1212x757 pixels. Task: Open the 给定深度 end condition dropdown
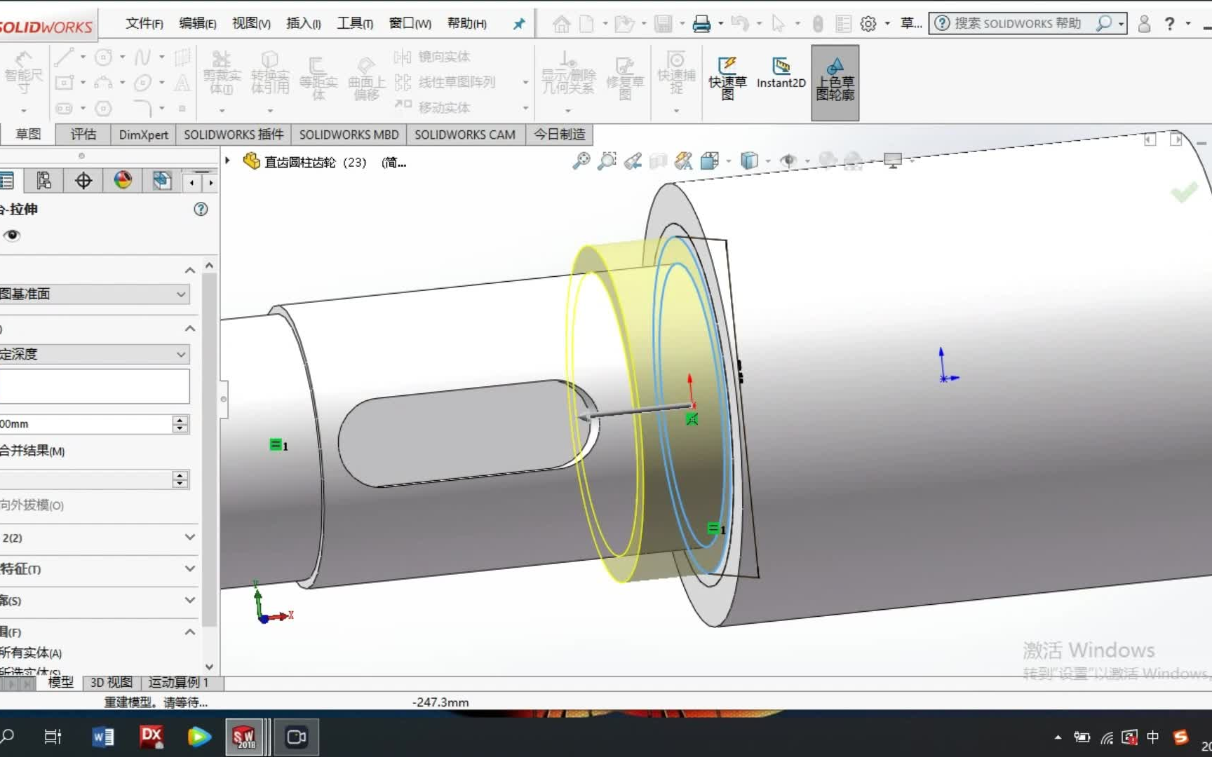click(180, 355)
